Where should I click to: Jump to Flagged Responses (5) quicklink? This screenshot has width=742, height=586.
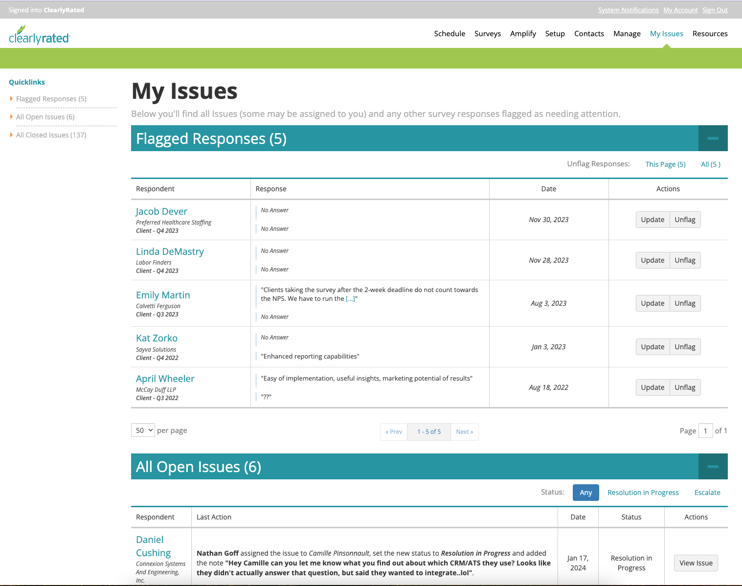(x=51, y=99)
